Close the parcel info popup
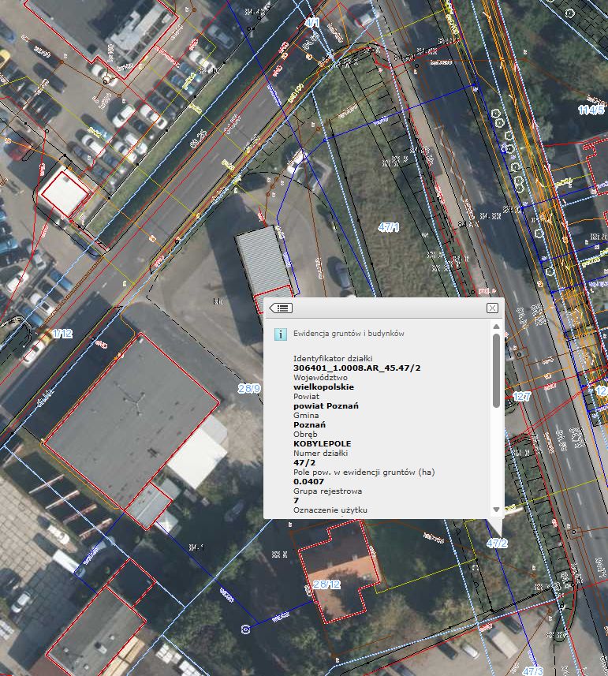The width and height of the screenshot is (608, 676). pos(492,308)
